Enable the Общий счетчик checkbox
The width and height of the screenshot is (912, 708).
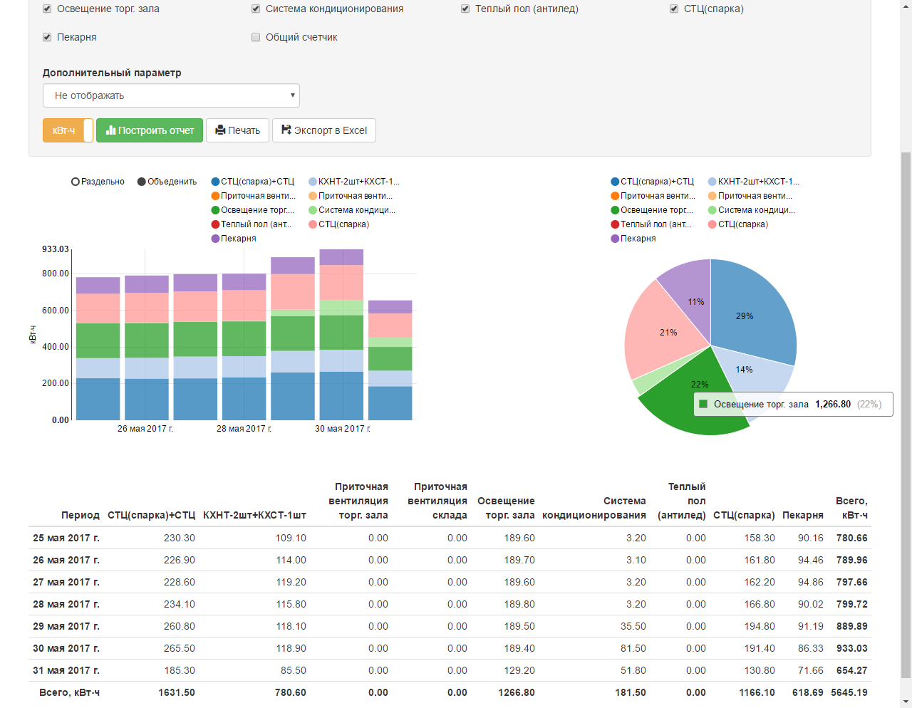tap(256, 37)
